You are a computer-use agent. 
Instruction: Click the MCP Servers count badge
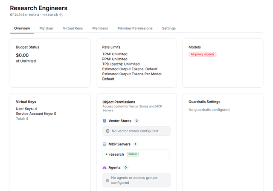tap(135, 144)
